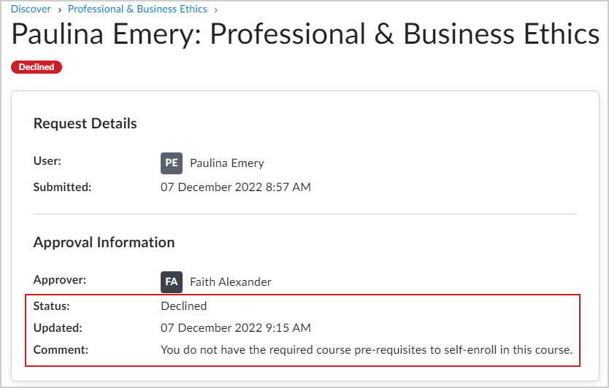Click the chevron after Professional & Business Ethics
The width and height of the screenshot is (609, 388).
coord(216,9)
